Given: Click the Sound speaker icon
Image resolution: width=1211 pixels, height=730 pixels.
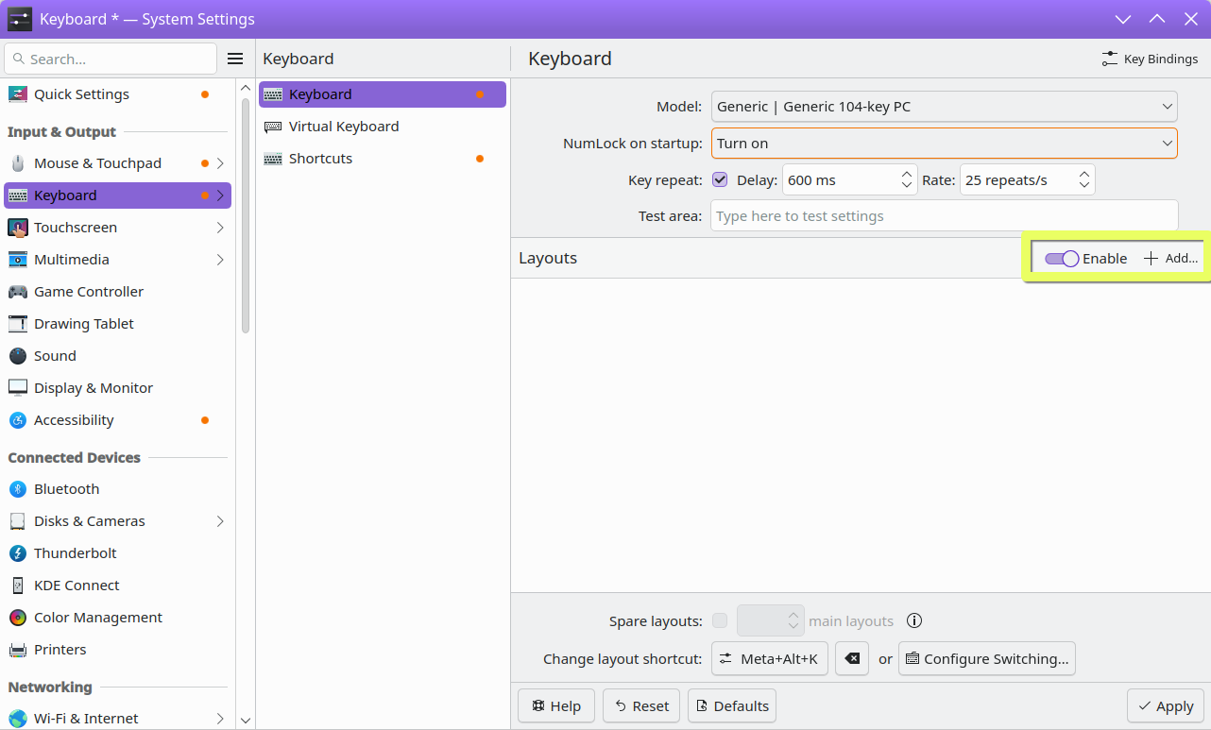Looking at the screenshot, I should (x=18, y=356).
